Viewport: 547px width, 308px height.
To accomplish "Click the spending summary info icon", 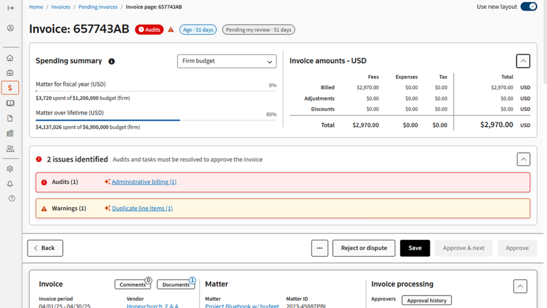I will coord(112,61).
